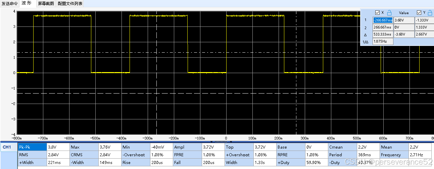This screenshot has width=434, height=169.
Task: Open the 配置文件列表 tab
Action: tap(69, 4)
